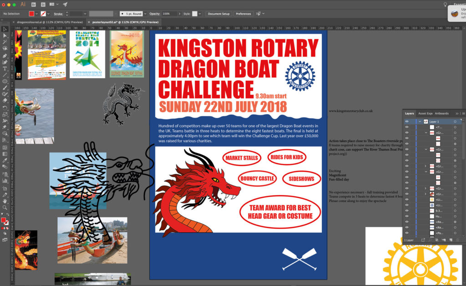Click the red Fill box in the toolbar
466x286 pixels.
3,220
